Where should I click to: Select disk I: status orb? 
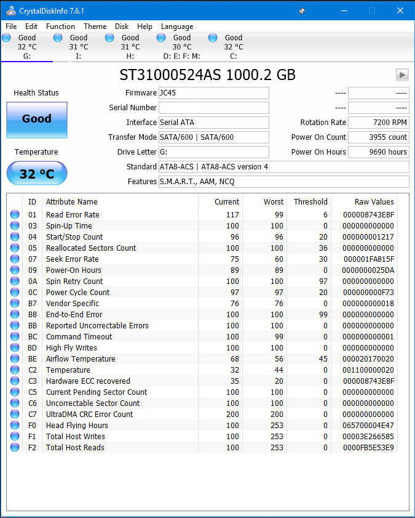(58, 38)
